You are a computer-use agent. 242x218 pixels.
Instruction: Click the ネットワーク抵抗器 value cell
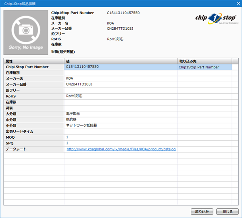[121, 125]
